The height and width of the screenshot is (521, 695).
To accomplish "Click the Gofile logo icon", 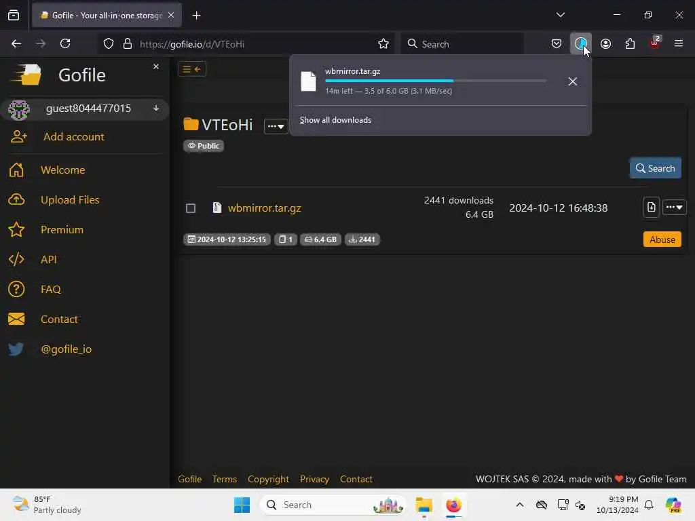I will pyautogui.click(x=26, y=75).
